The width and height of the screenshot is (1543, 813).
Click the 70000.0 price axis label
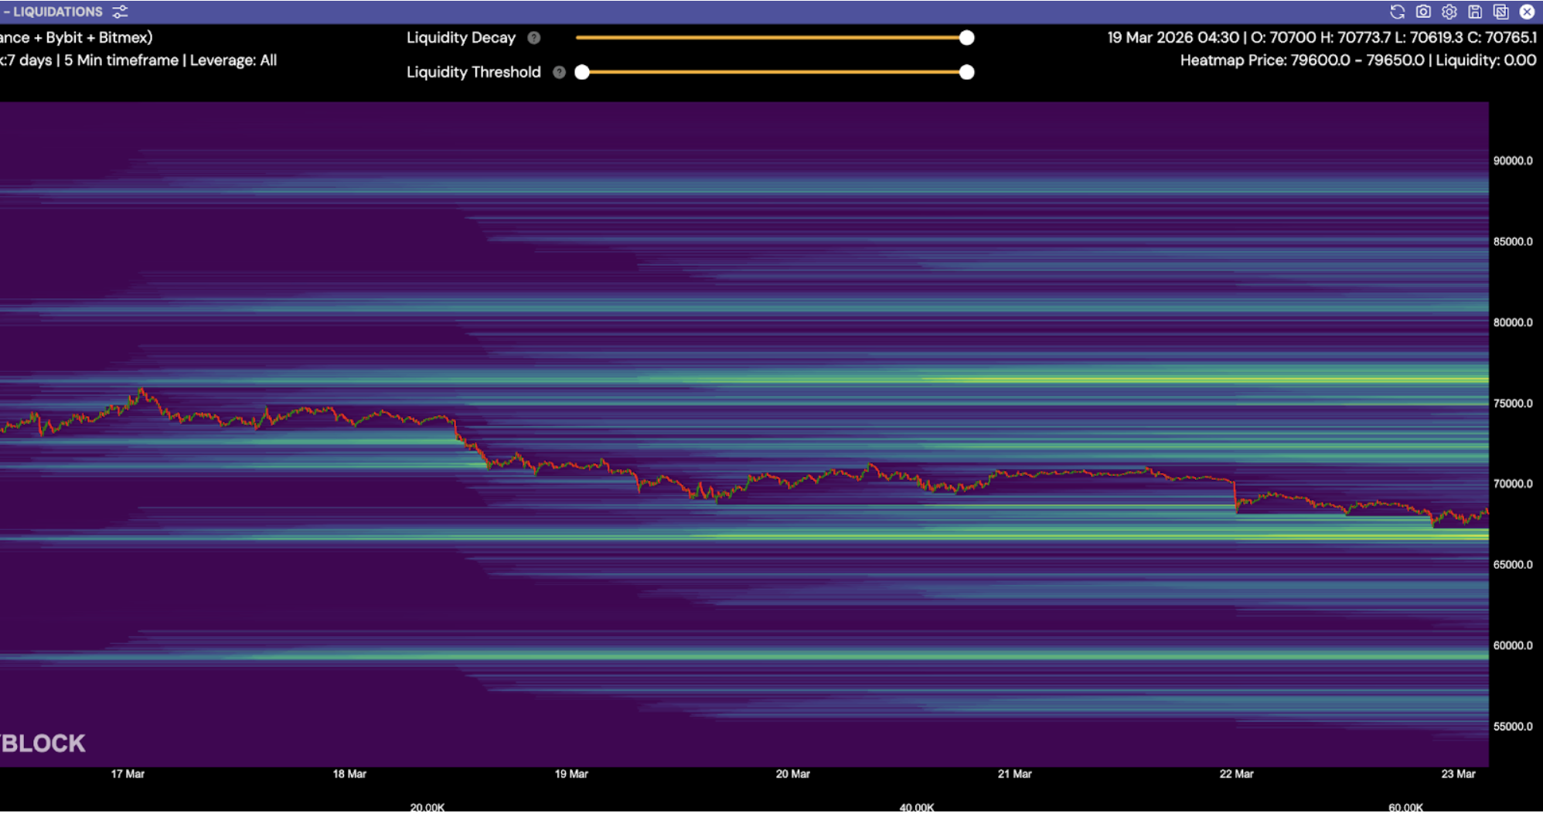(1513, 484)
